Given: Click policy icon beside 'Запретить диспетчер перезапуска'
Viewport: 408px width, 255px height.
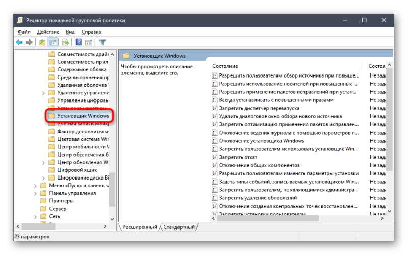Looking at the screenshot, I should 215,108.
